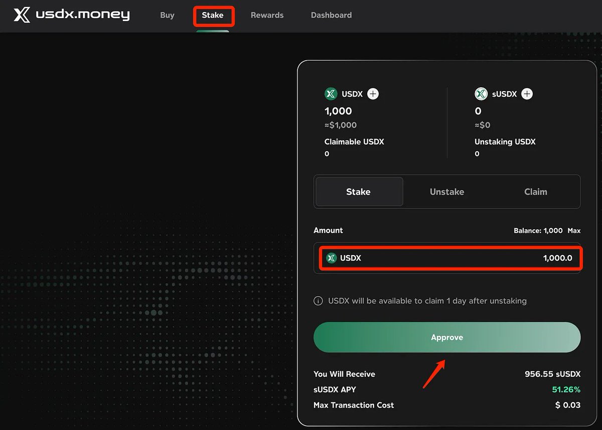Switch to the Unstake tab
Viewport: 602px width, 430px height.
447,191
